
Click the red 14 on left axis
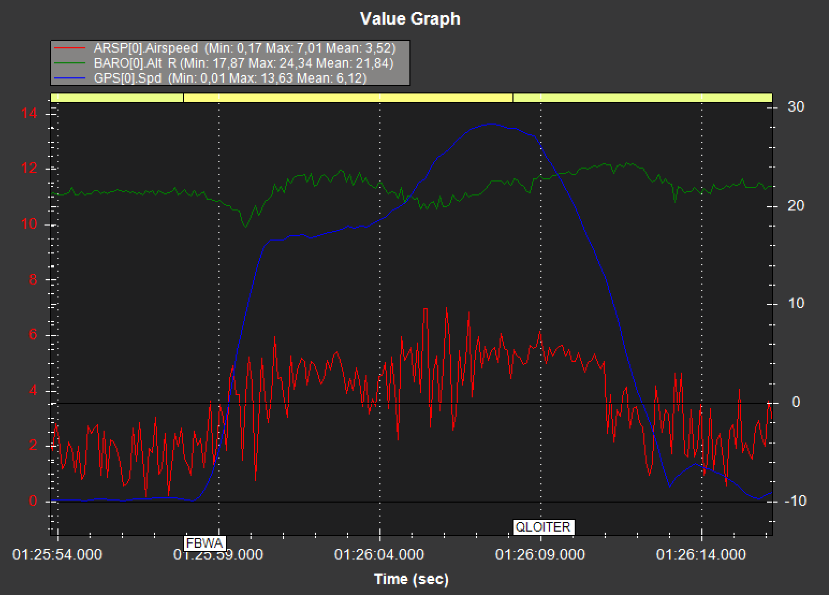point(30,113)
